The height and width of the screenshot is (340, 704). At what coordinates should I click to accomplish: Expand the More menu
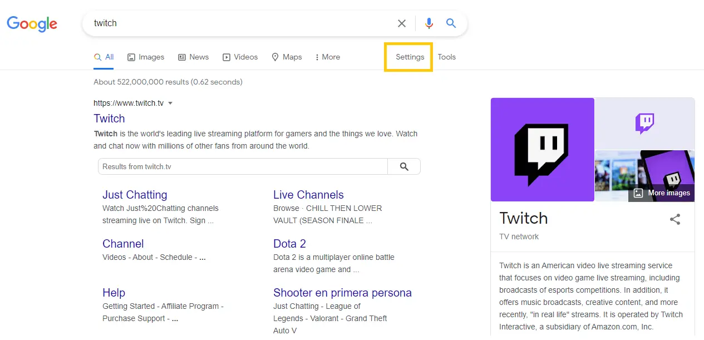coord(327,57)
